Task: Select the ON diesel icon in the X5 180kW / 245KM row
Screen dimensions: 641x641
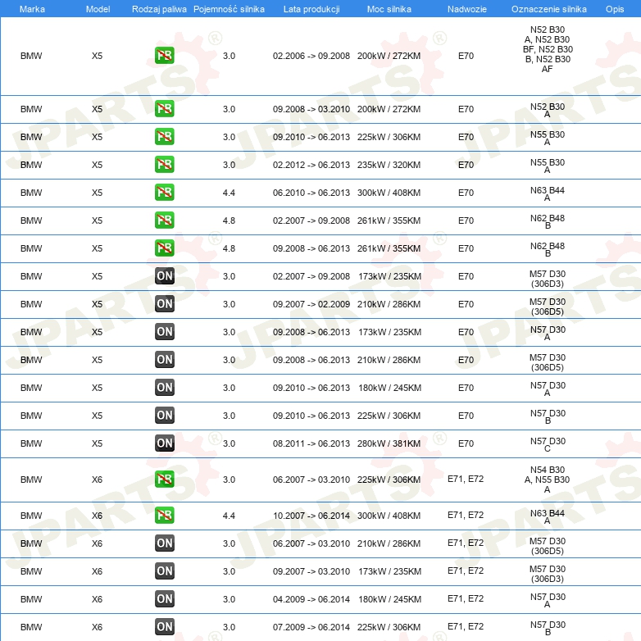Action: pyautogui.click(x=164, y=387)
